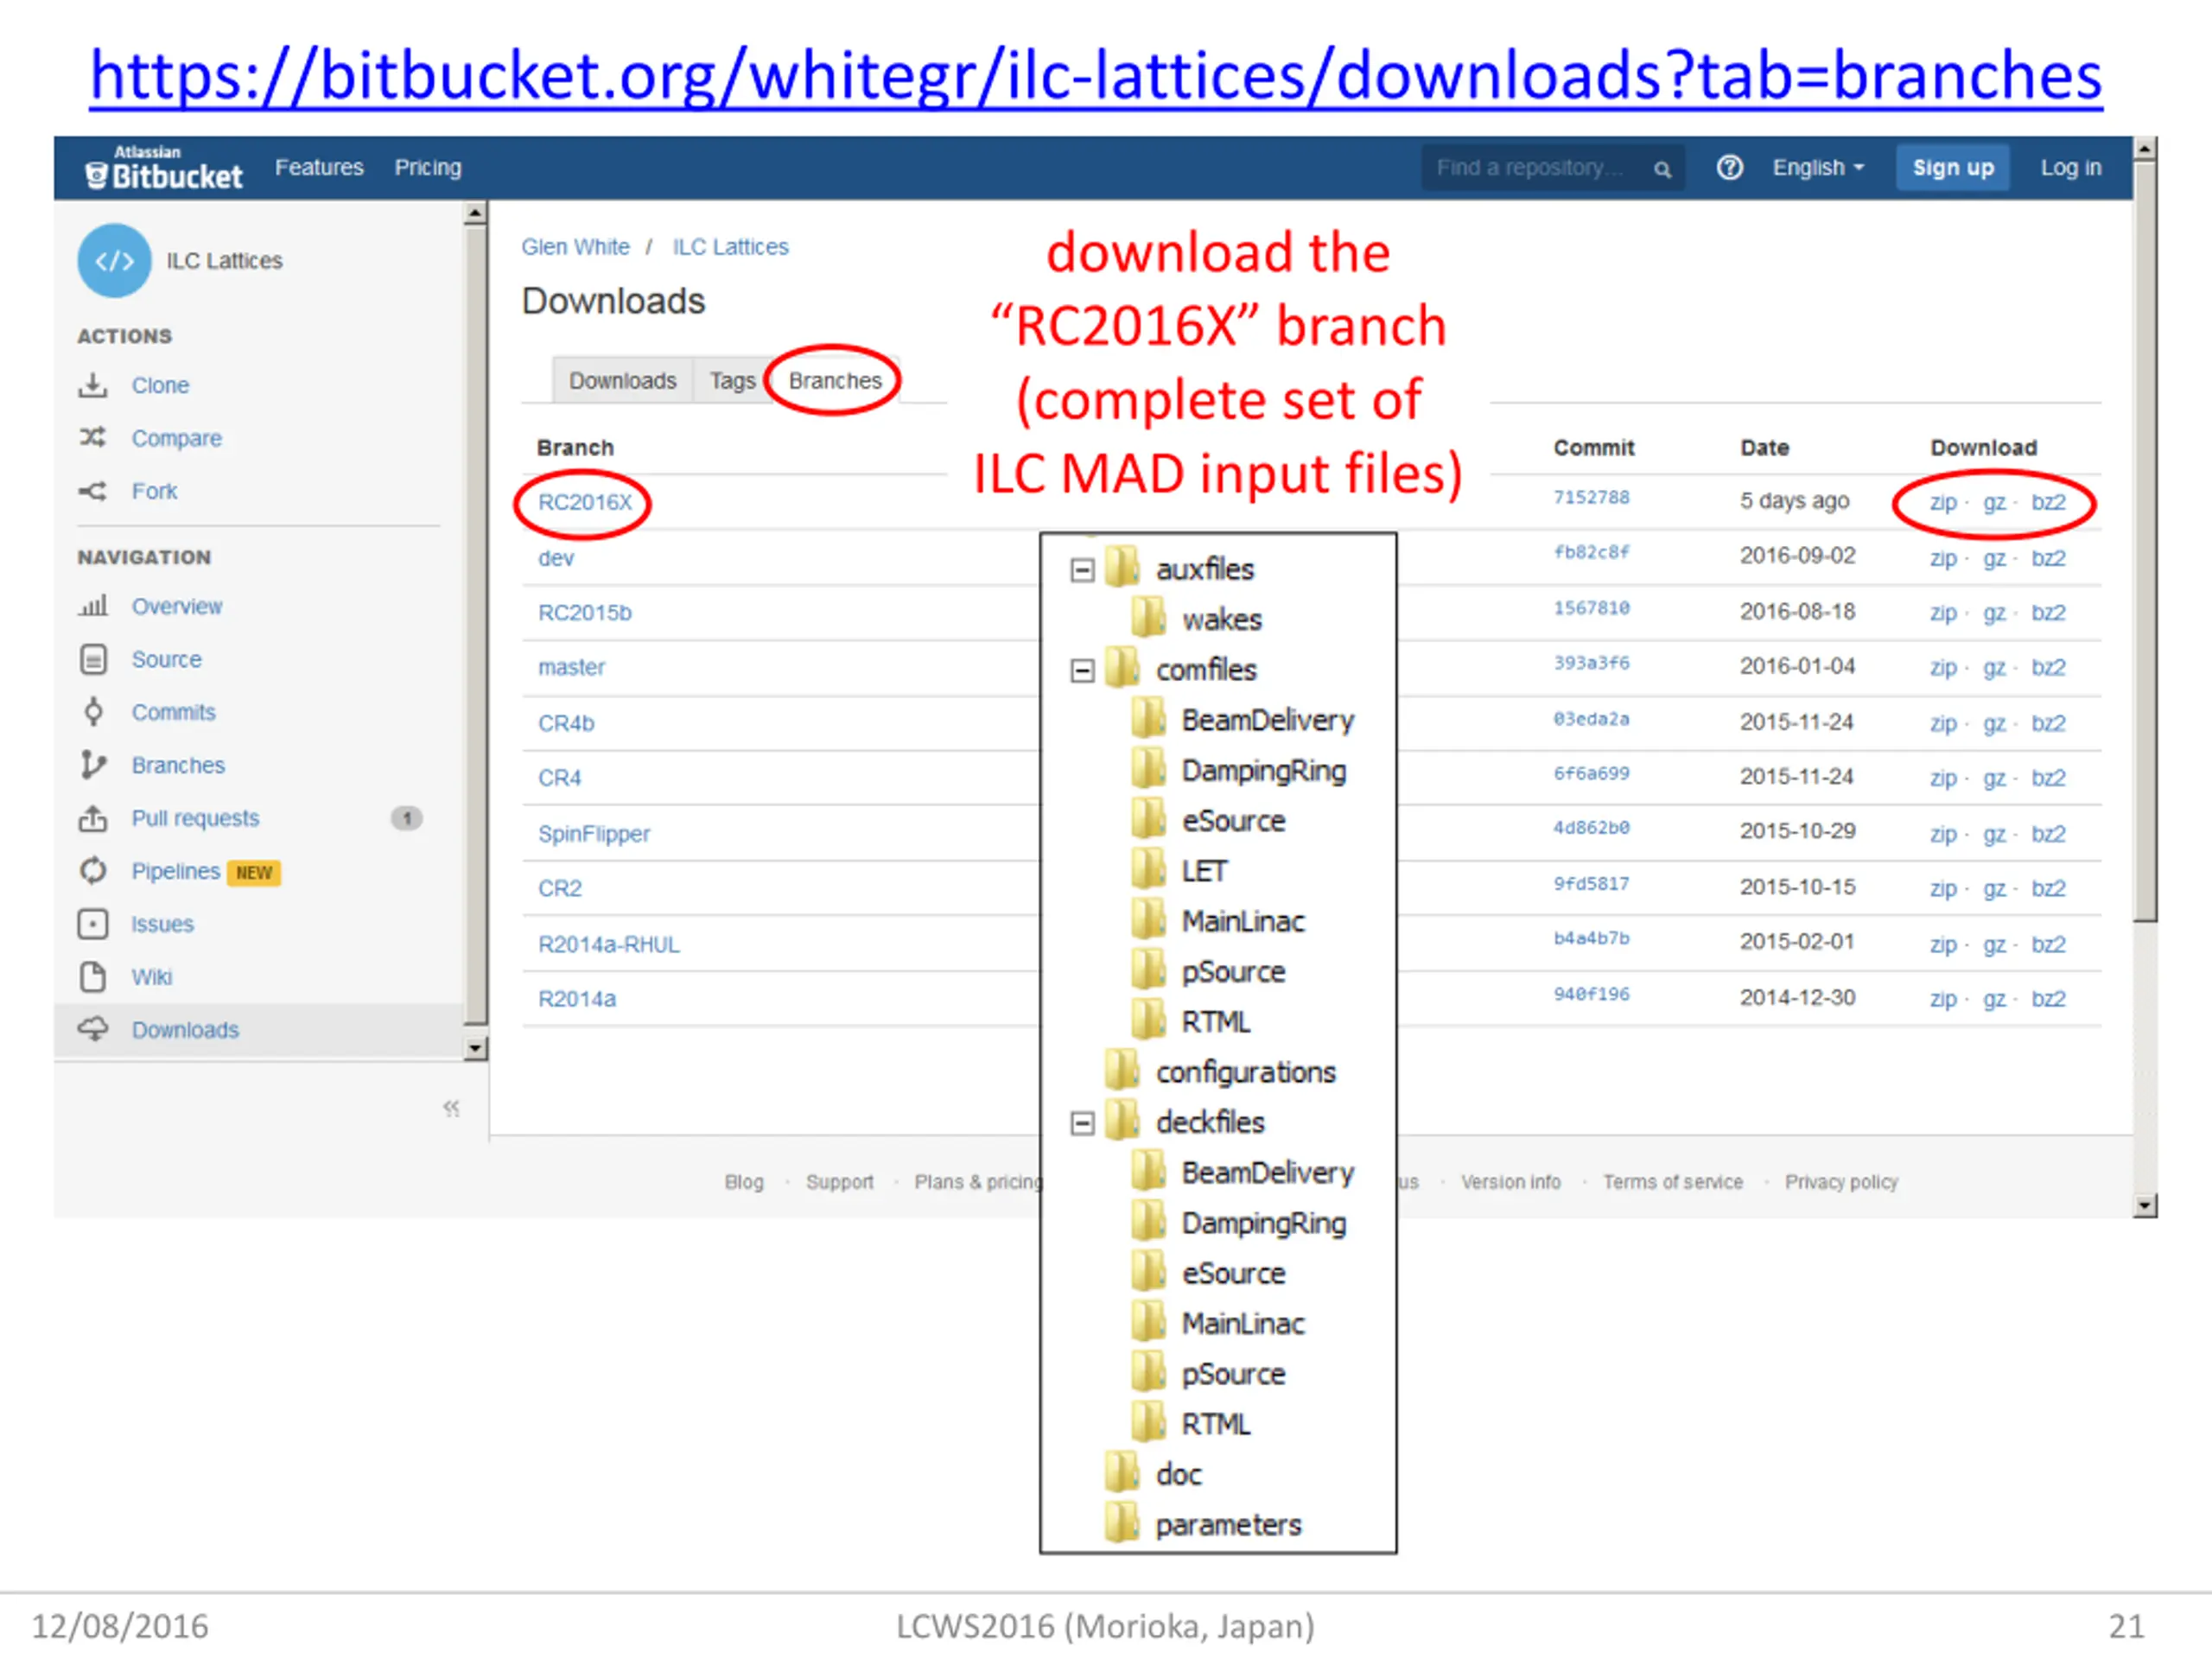The image size is (2212, 1659).
Task: Open commit 7152788
Action: [1591, 497]
